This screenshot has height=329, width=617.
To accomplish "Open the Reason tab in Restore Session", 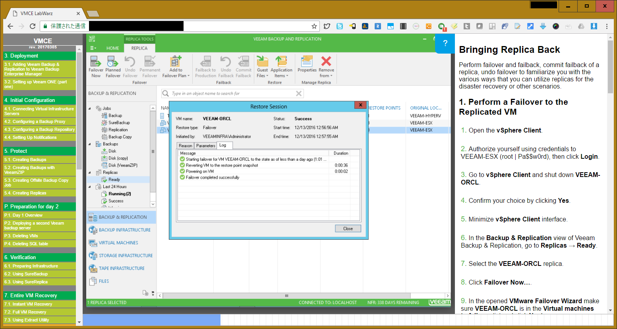I will 185,146.
